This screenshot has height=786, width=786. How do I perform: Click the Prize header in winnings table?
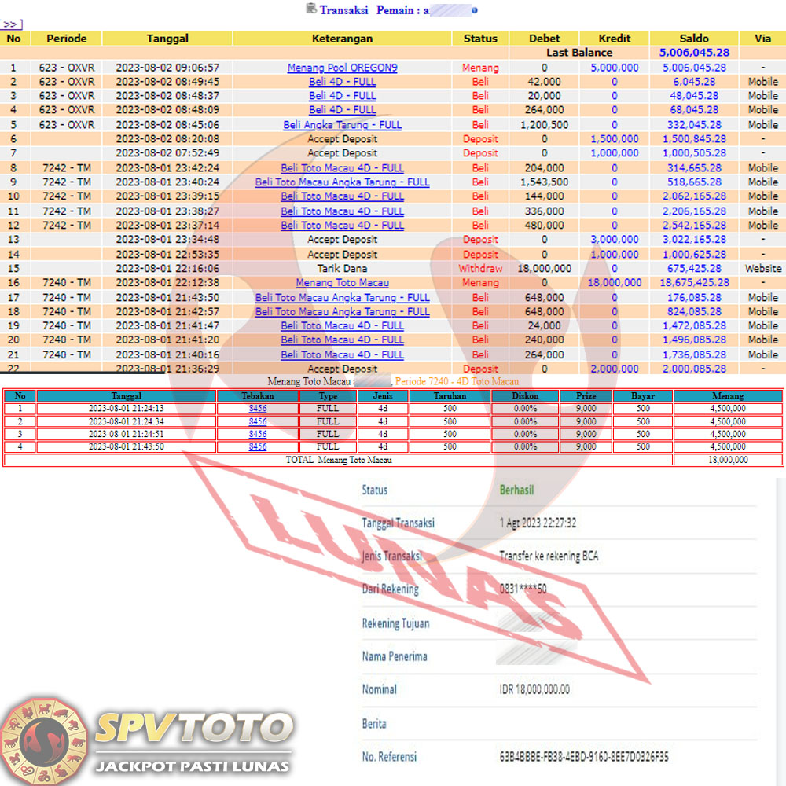click(x=586, y=396)
